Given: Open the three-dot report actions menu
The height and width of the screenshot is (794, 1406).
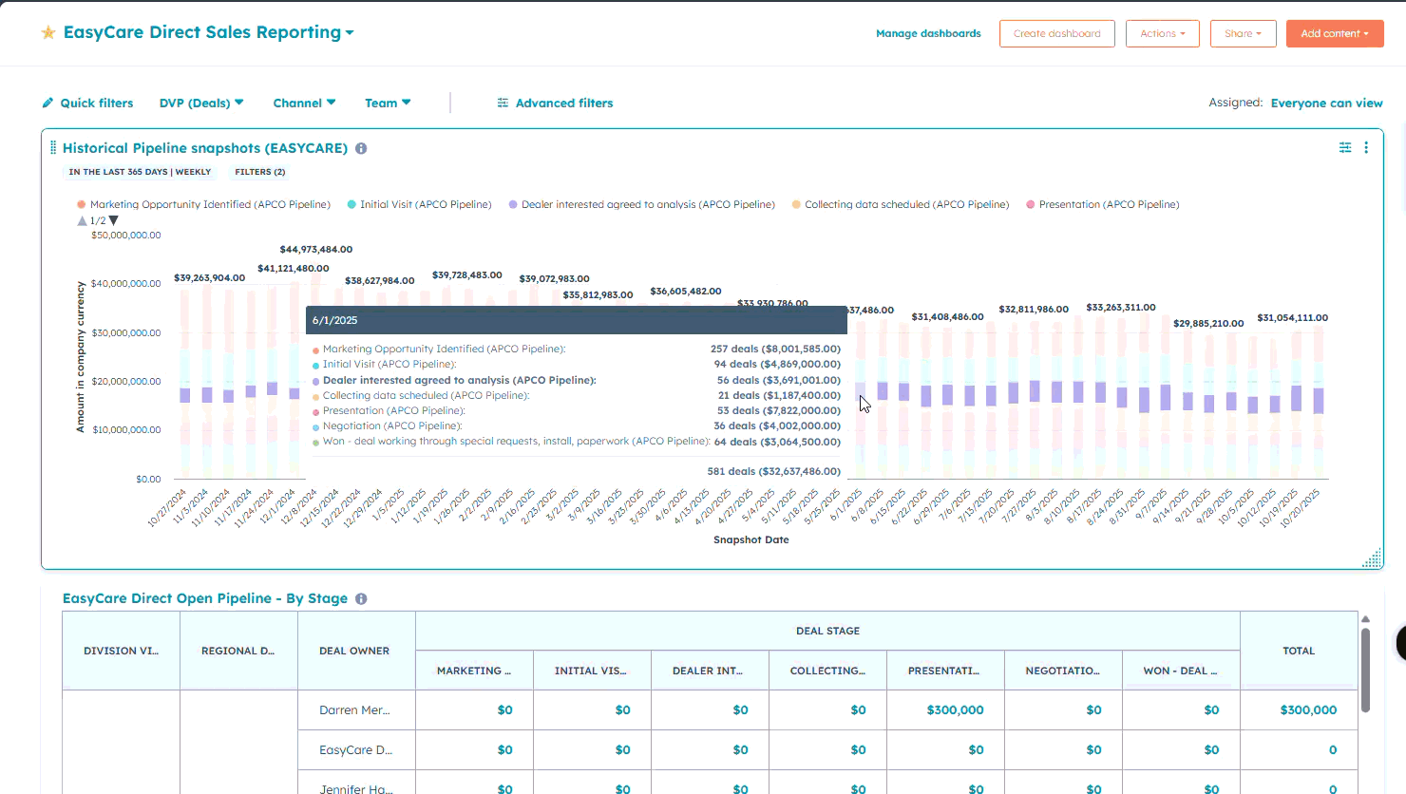Looking at the screenshot, I should [1366, 147].
